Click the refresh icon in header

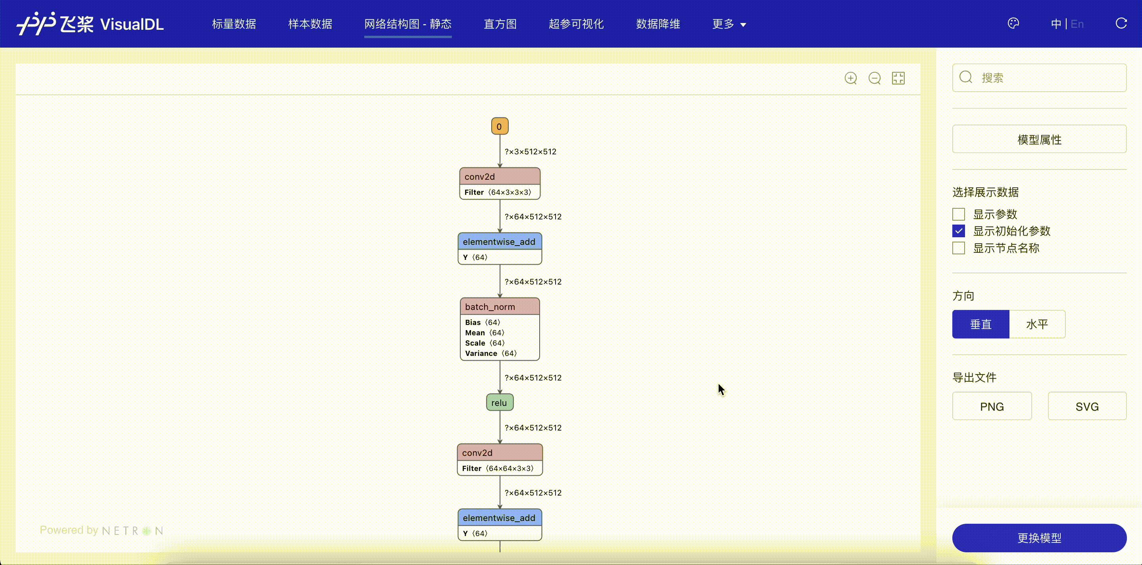[1121, 23]
